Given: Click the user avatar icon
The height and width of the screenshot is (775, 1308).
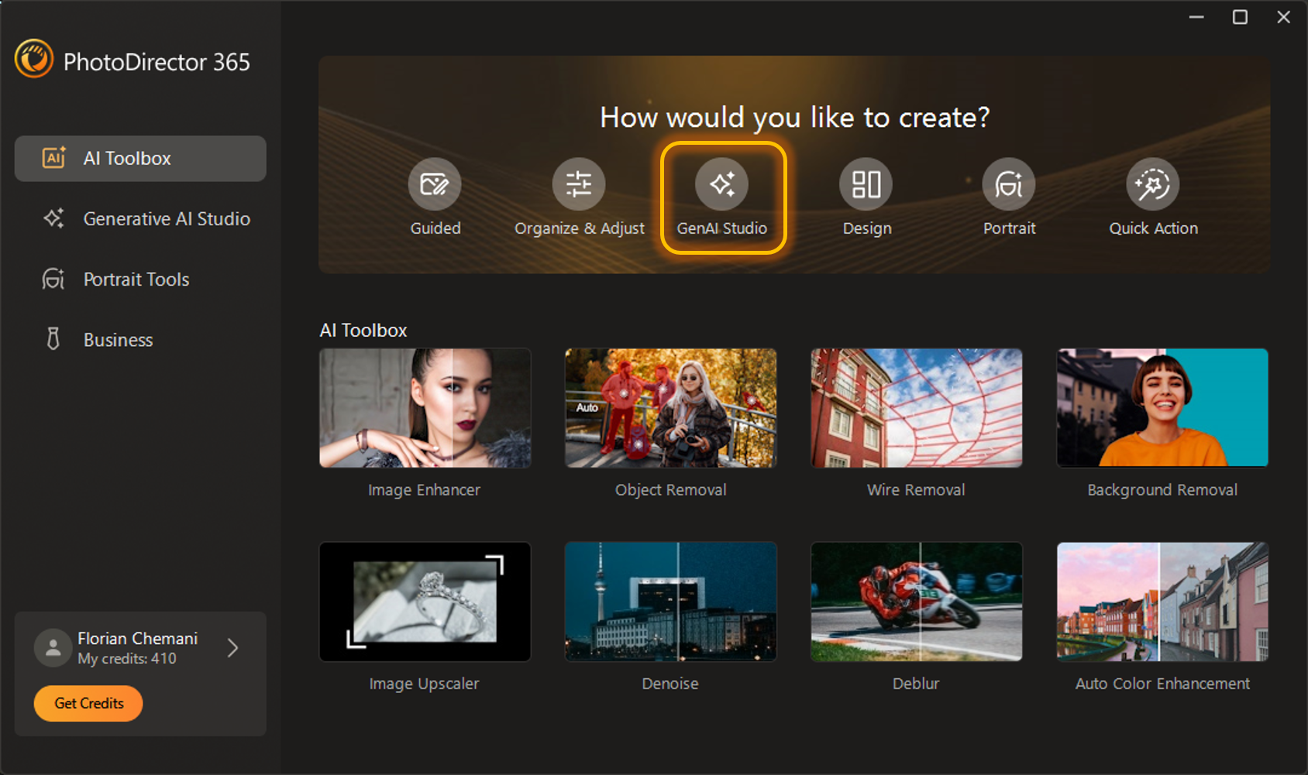Looking at the screenshot, I should 53,648.
